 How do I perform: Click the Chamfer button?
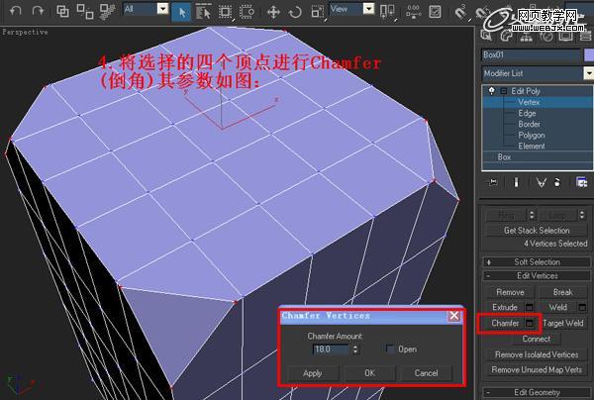505,323
